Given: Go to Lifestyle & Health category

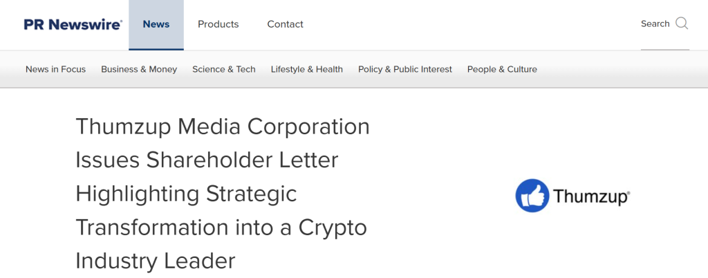Looking at the screenshot, I should tap(307, 69).
